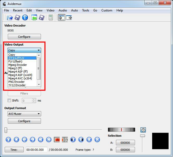The image size is (173, 157).
Task: Go to the last frame
Action: tap(97, 140)
